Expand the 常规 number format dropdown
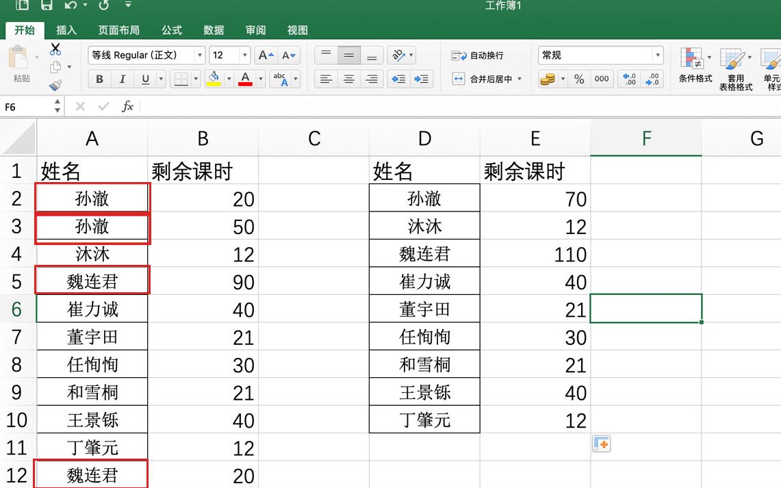The width and height of the screenshot is (781, 488). [657, 55]
